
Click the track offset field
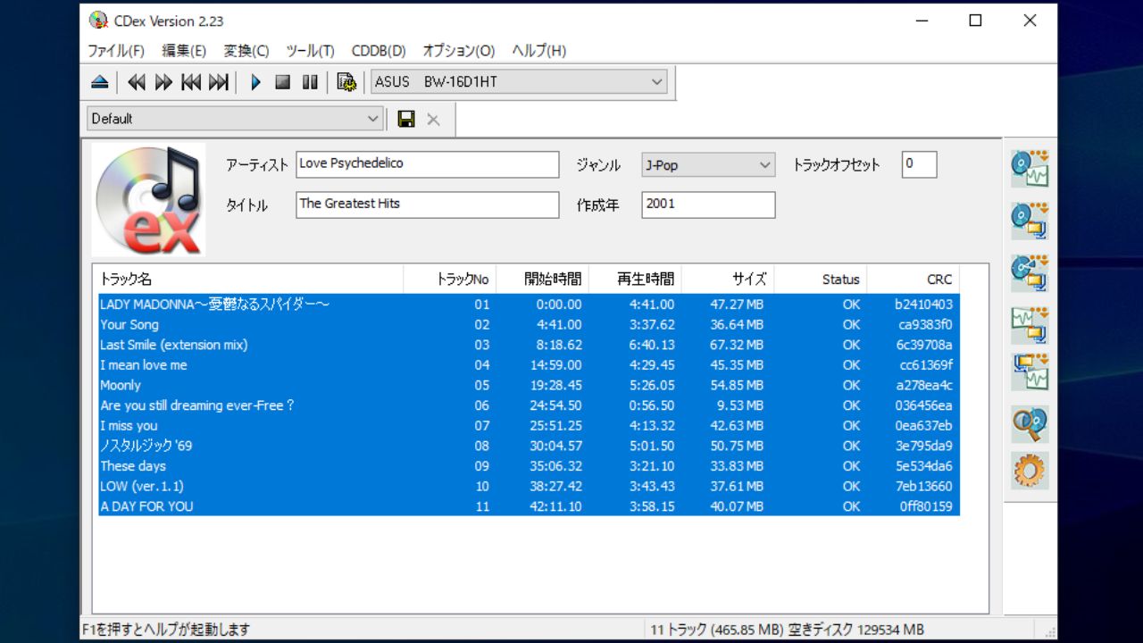(x=919, y=164)
